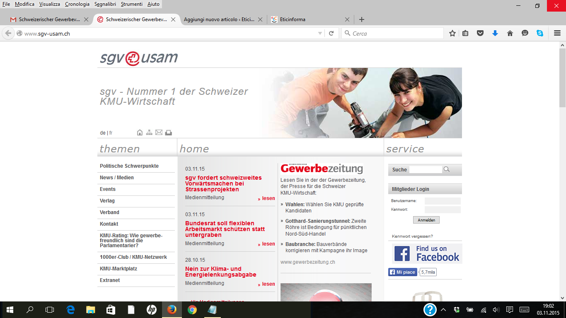Click the printer icon on the page
This screenshot has width=566, height=318.
(x=168, y=132)
